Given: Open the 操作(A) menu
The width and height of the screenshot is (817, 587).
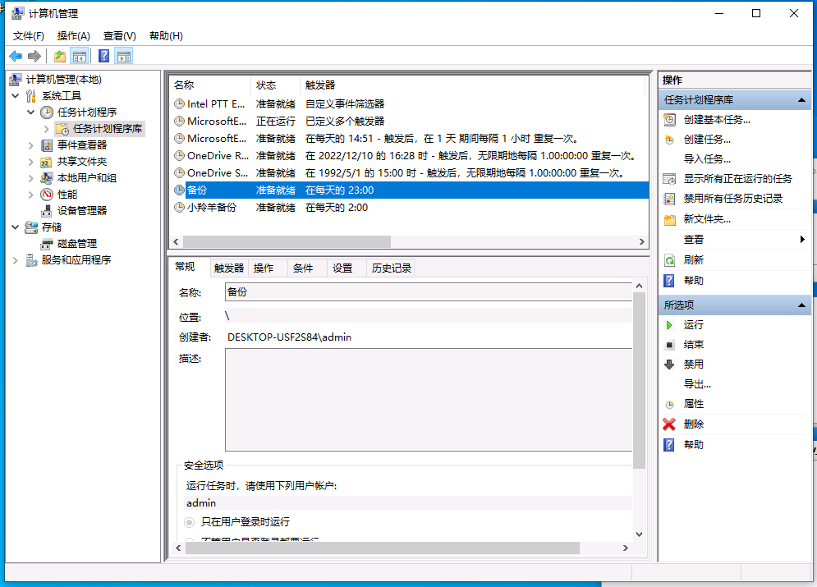Looking at the screenshot, I should [73, 36].
